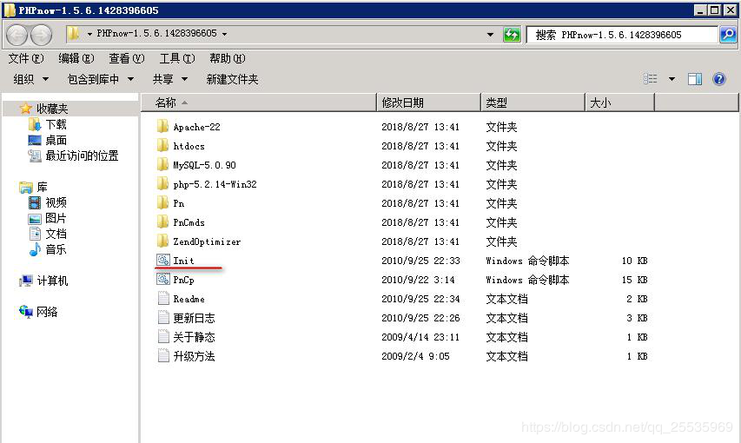
Task: Open the blue help question-mark icon
Action: click(719, 79)
